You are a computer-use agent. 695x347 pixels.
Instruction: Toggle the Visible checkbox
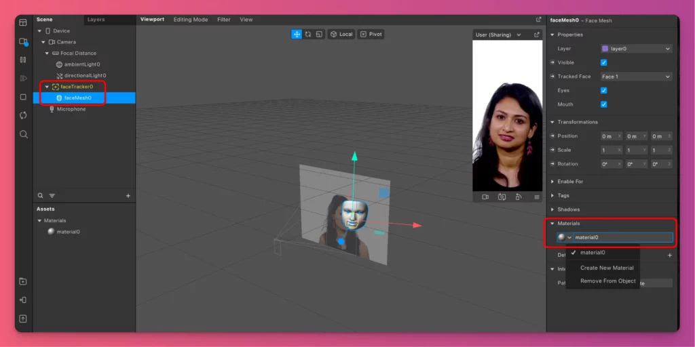(604, 62)
